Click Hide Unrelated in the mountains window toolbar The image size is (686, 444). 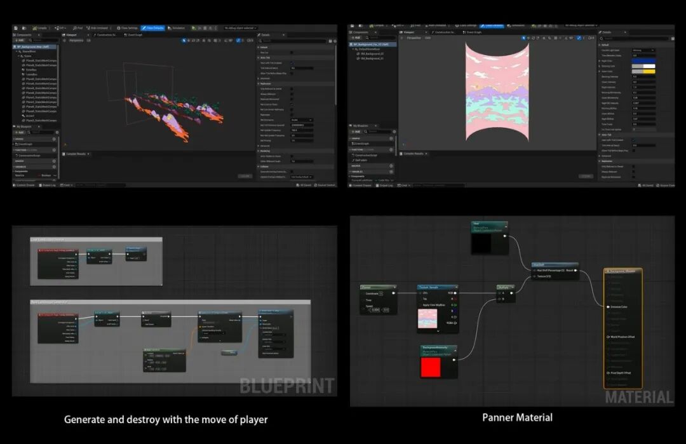pos(97,28)
